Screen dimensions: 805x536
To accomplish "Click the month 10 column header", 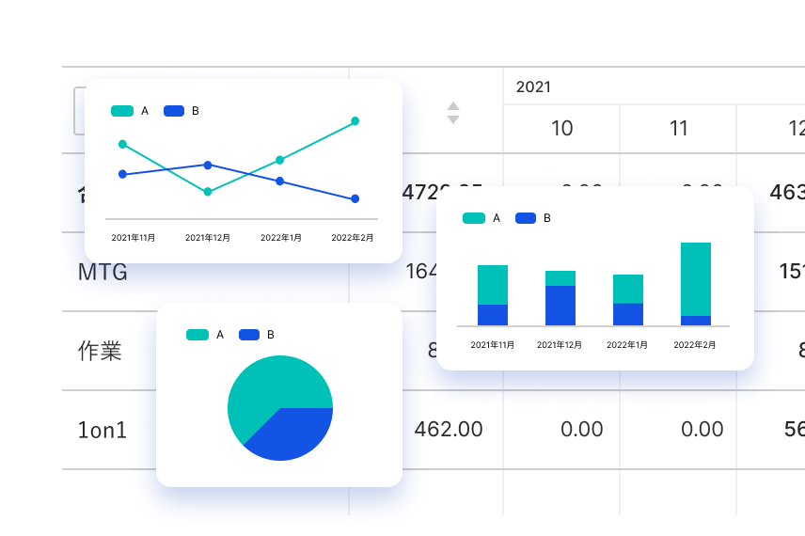I will 561,129.
